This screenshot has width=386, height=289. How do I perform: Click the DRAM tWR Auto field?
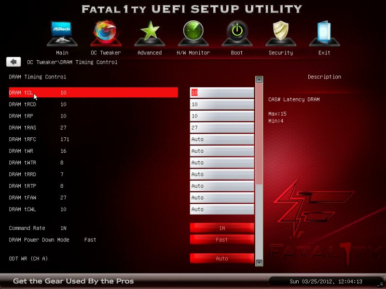pos(222,151)
